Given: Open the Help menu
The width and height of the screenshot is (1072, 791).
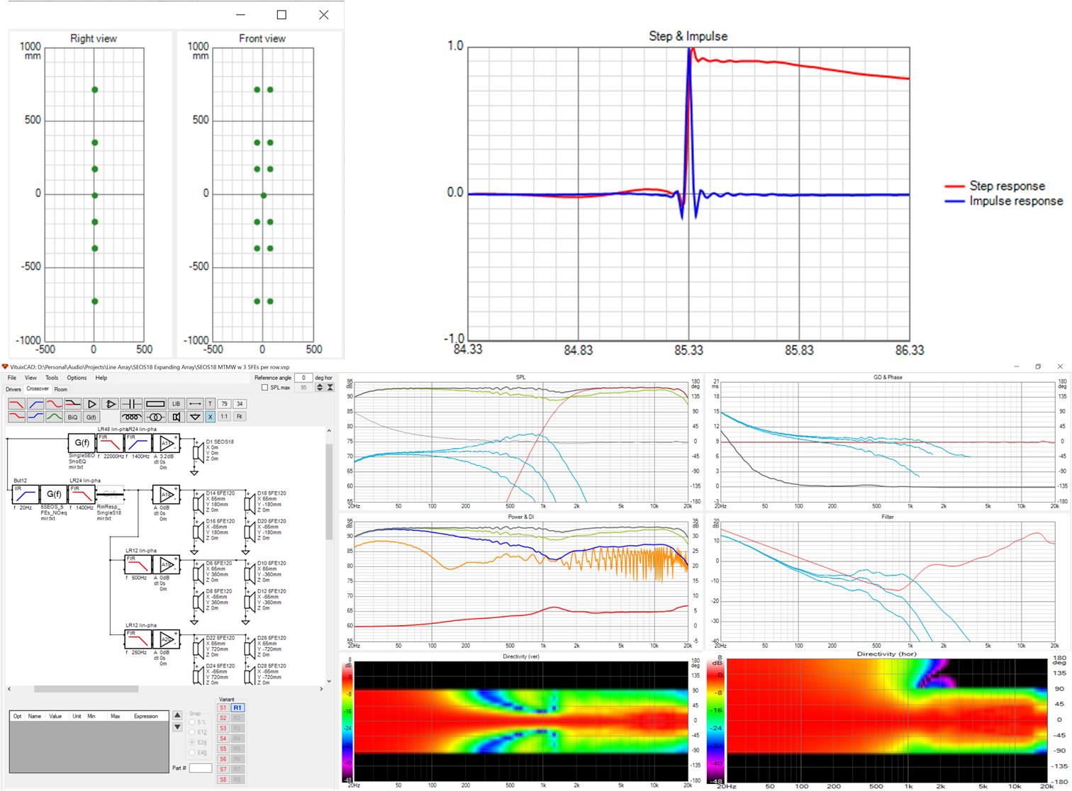Looking at the screenshot, I should (101, 378).
